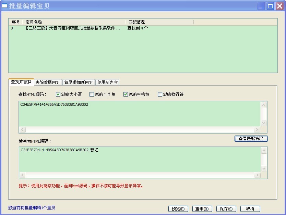Disable the 忽略空格符 checkbox
The height and width of the screenshot is (215, 286).
[x=126, y=94]
